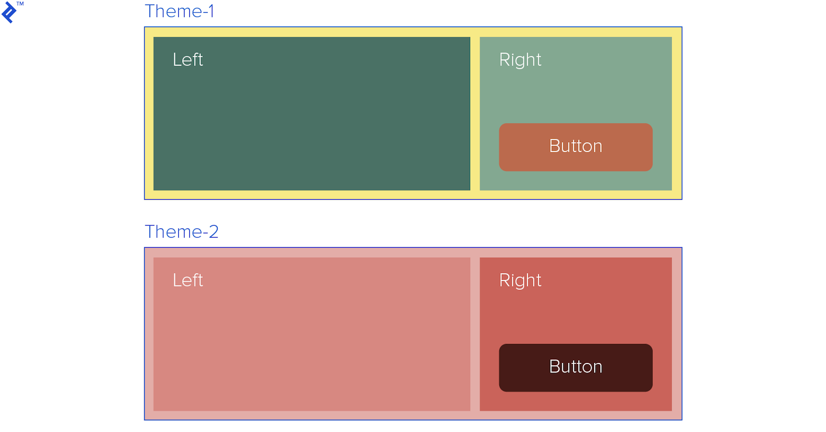Click the red swatch region in Theme-2
826x432 pixels.
point(575,307)
